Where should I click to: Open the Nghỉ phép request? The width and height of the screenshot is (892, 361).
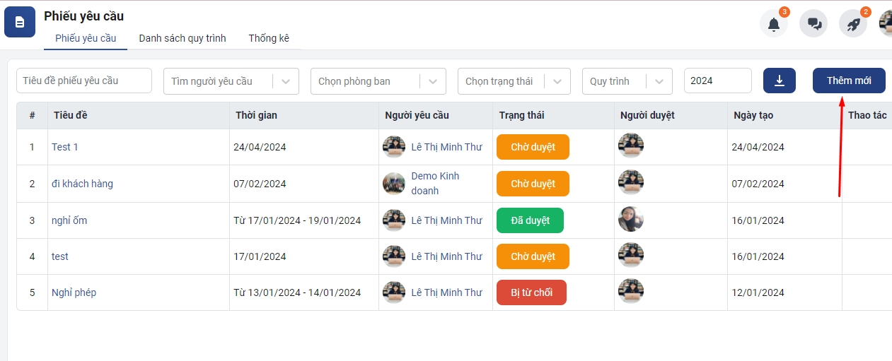pyautogui.click(x=74, y=292)
